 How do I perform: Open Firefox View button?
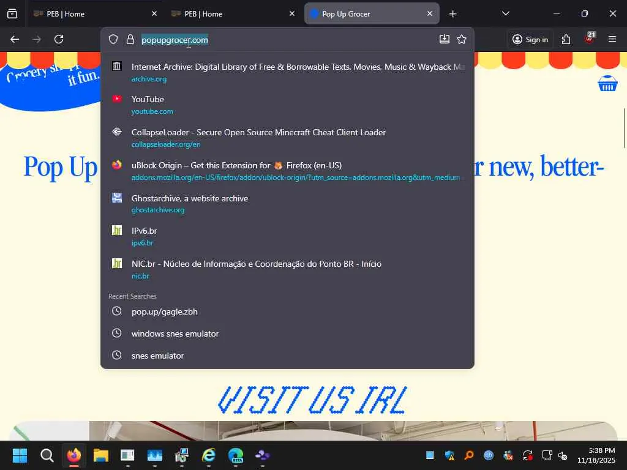(x=12, y=13)
